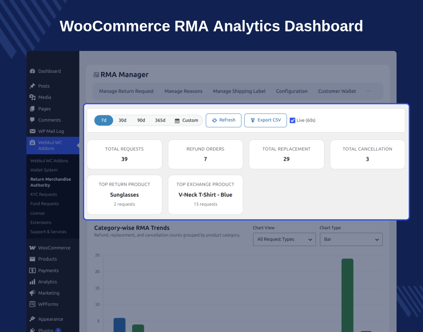Open the Chart Type Bar dropdown
This screenshot has width=423, height=332.
point(351,239)
